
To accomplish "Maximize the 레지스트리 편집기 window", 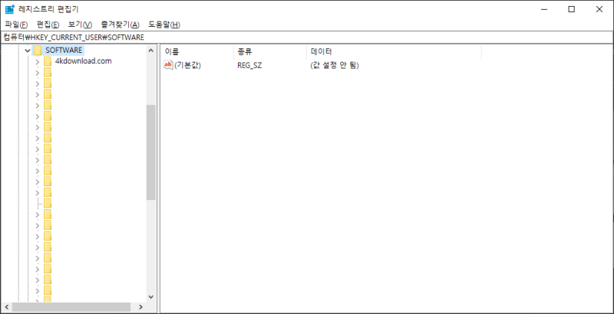I will [x=571, y=9].
